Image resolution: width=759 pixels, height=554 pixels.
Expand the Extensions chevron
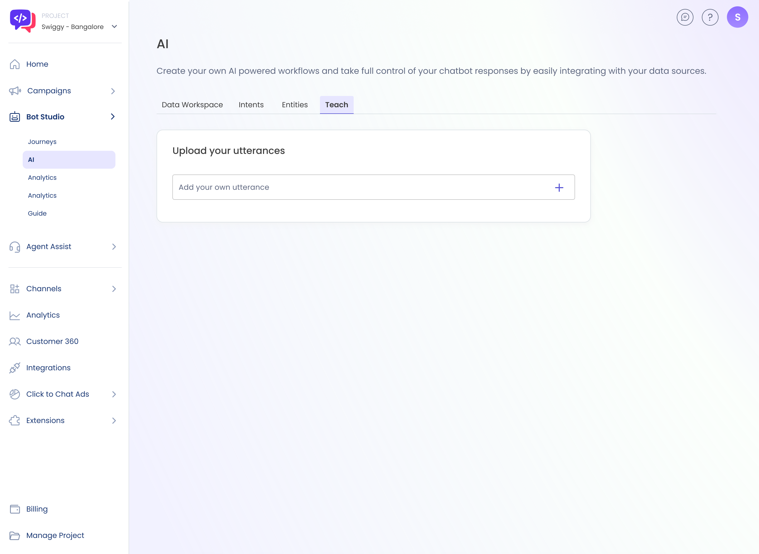[x=114, y=421]
